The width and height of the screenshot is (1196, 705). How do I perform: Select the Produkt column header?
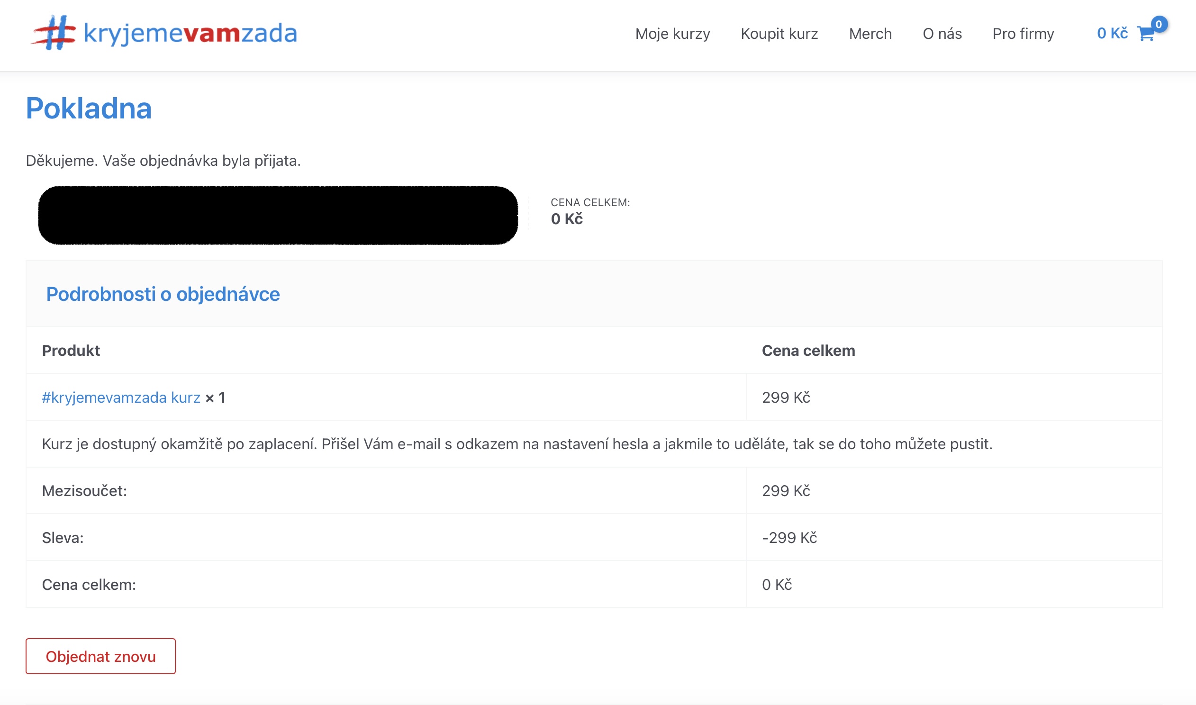(x=71, y=350)
